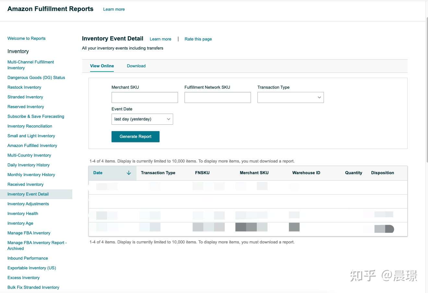Click the Disposition column header
The width and height of the screenshot is (428, 293).
pos(383,173)
